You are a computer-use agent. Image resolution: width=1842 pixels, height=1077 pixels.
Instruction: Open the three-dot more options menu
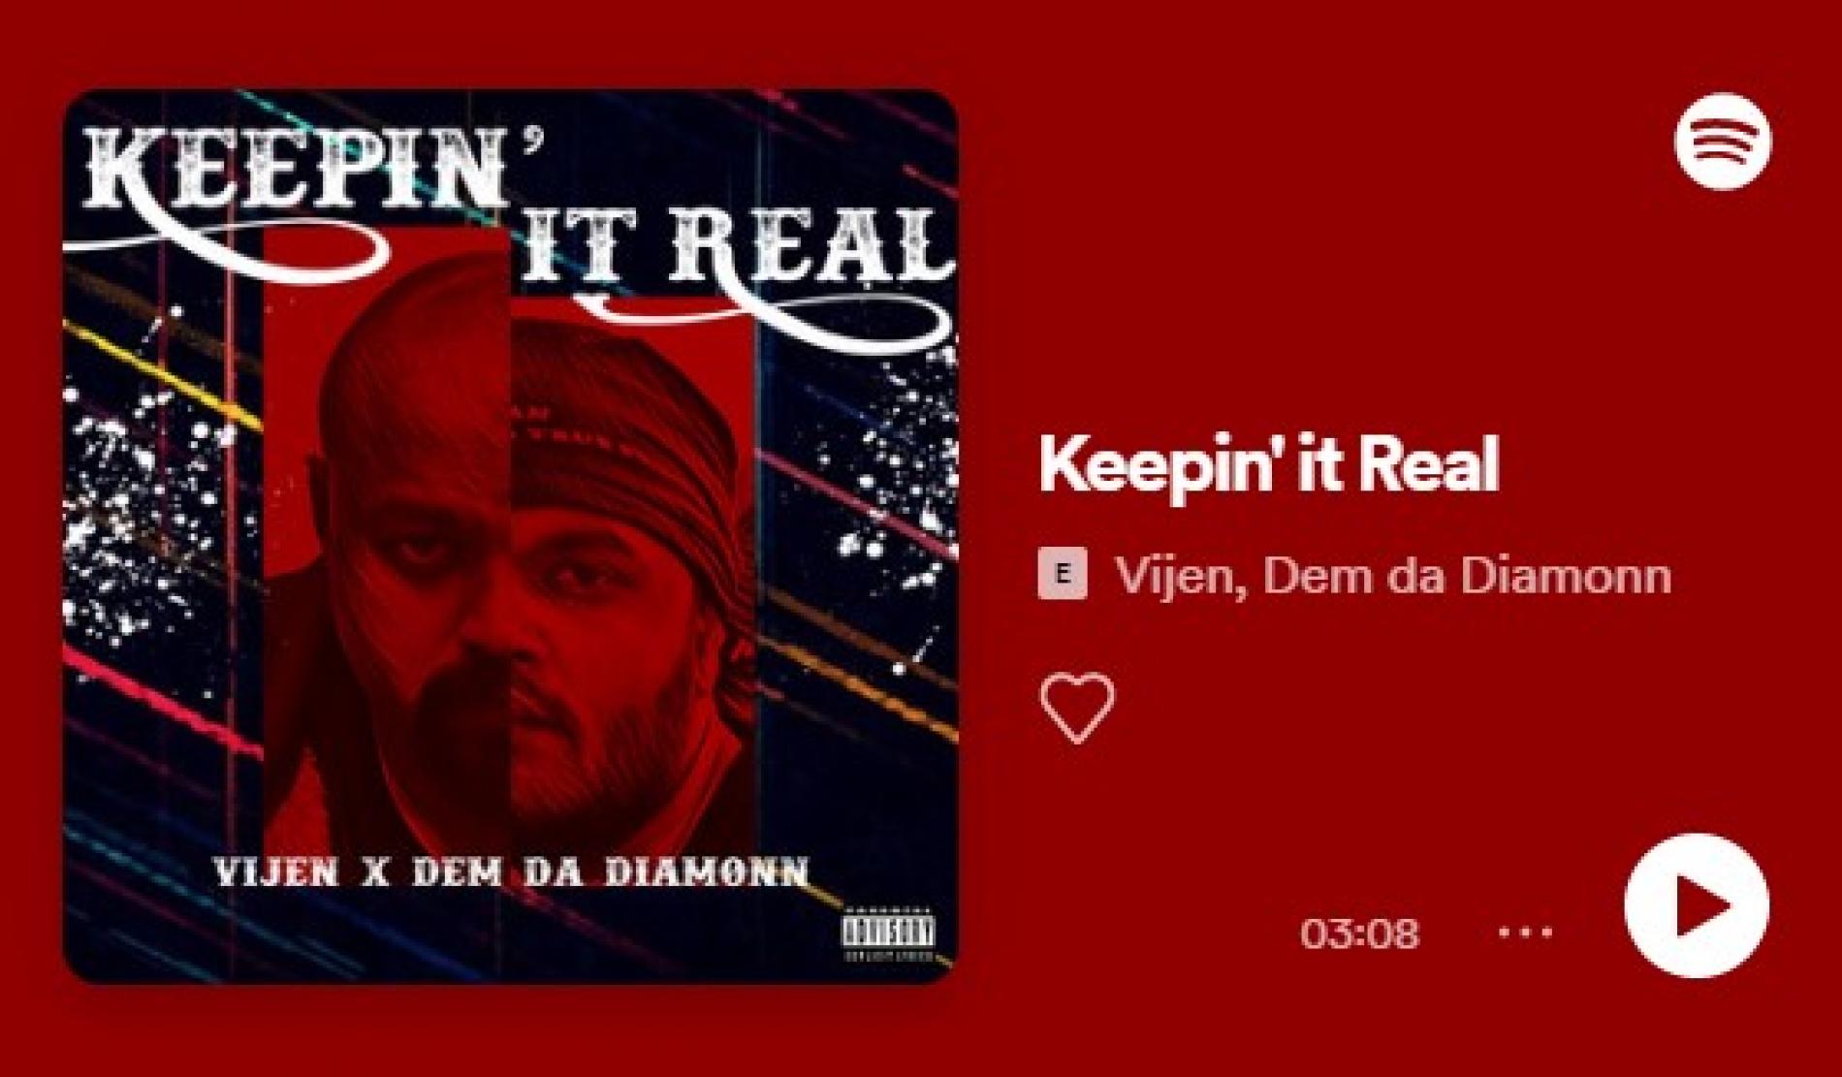(x=1525, y=933)
